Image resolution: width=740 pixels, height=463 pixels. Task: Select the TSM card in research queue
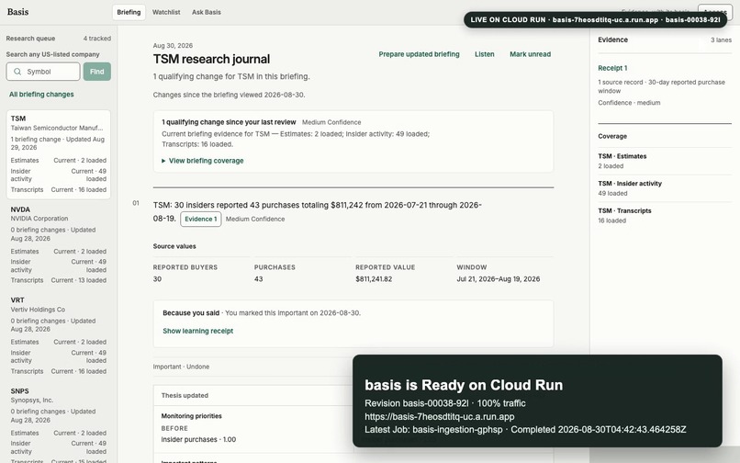pyautogui.click(x=59, y=154)
